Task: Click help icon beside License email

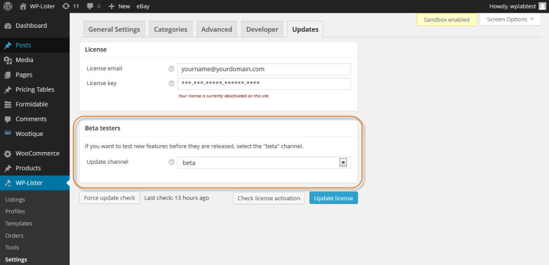Action: [171, 69]
